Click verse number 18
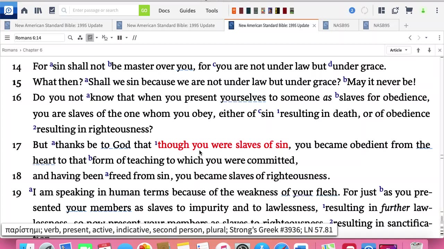This screenshot has width=444, height=249. point(17,176)
